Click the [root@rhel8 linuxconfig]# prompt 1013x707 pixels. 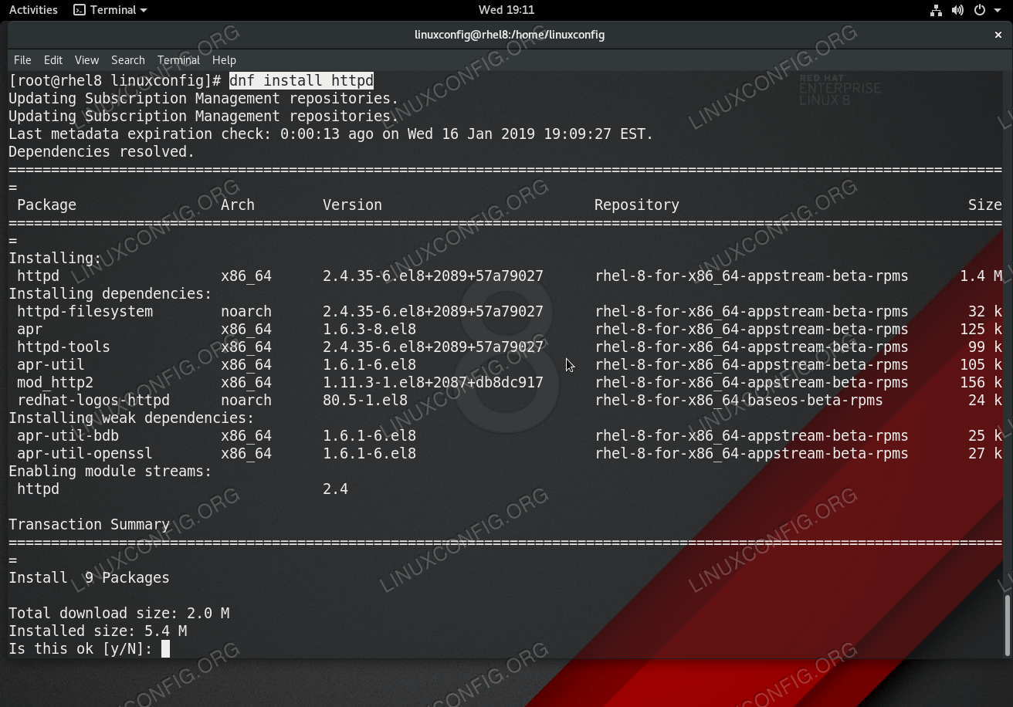pos(115,81)
